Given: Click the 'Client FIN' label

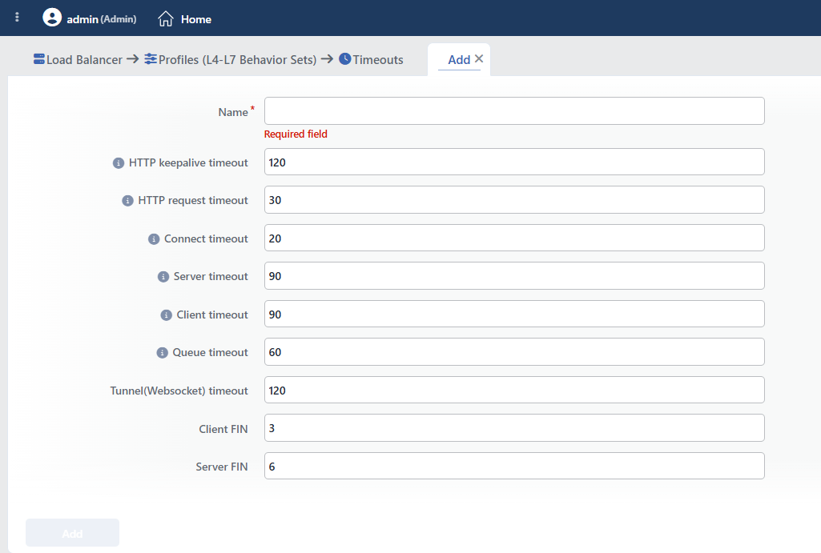Looking at the screenshot, I should pos(223,429).
